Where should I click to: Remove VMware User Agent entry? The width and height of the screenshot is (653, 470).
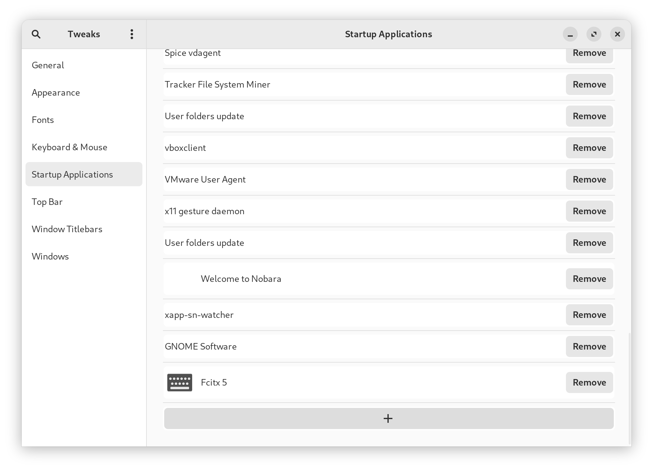[589, 179]
